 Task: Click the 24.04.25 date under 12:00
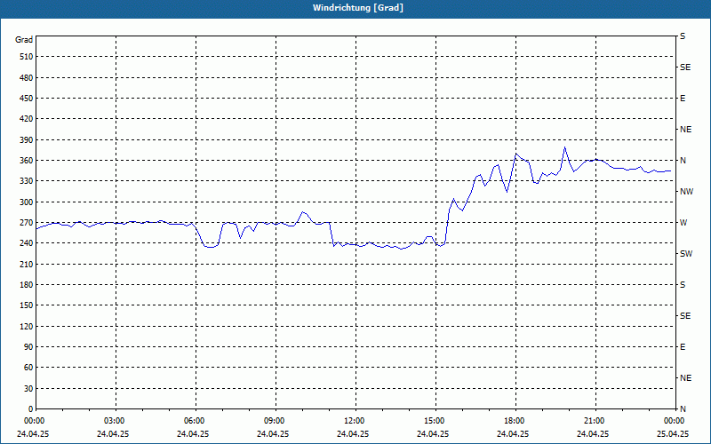click(353, 434)
